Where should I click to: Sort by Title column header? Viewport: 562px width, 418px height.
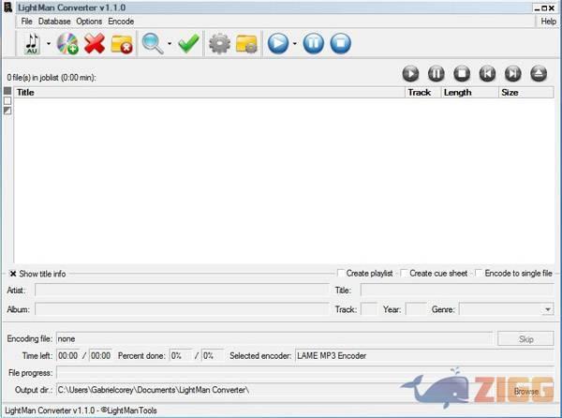[209, 93]
